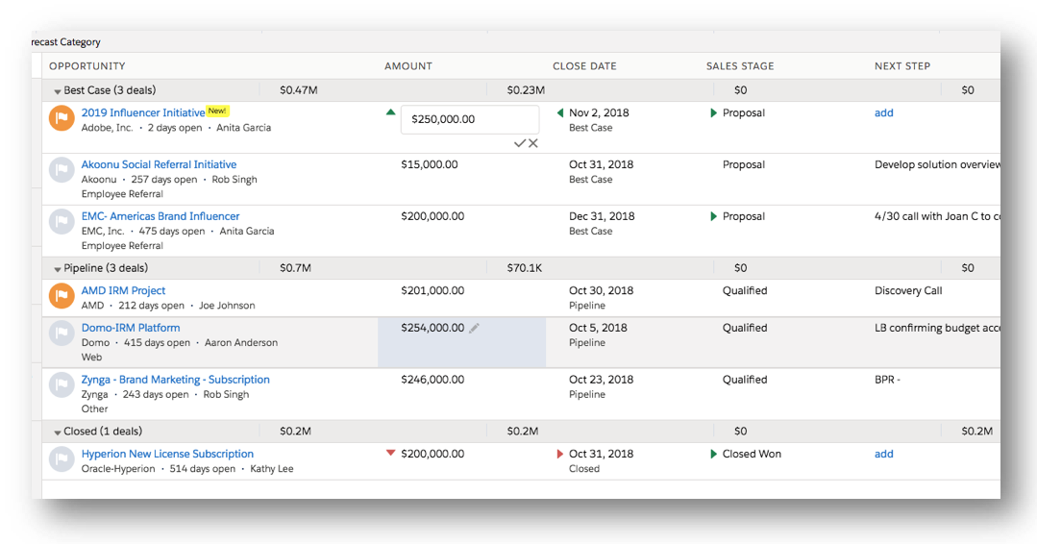The height and width of the screenshot is (544, 1037).
Task: Click green arrow beside Closed Won stage
Action: tap(714, 454)
